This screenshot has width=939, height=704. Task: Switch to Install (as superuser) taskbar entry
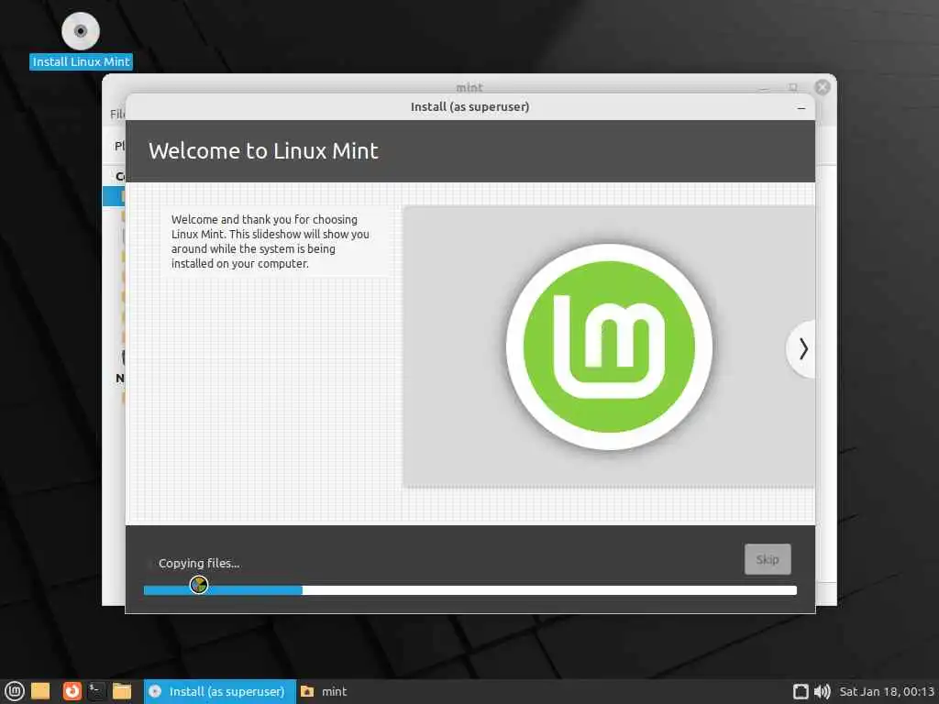pos(220,691)
